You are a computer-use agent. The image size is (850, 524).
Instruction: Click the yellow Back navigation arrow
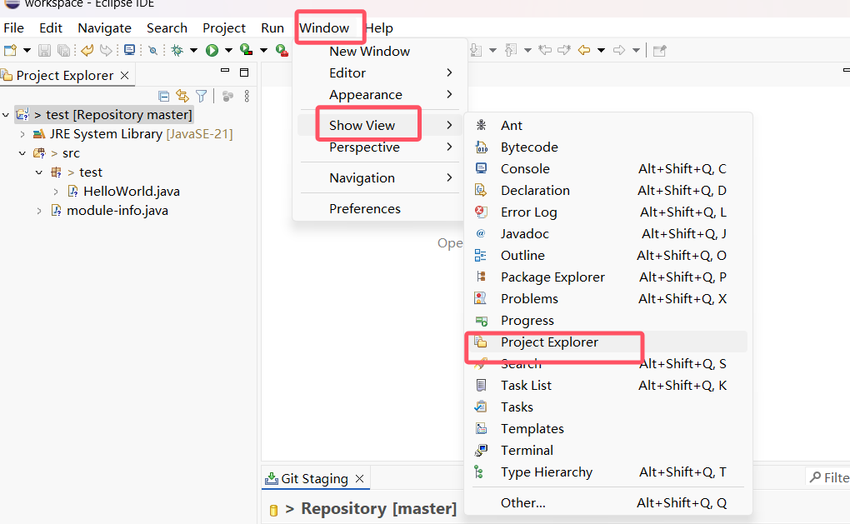click(x=584, y=50)
